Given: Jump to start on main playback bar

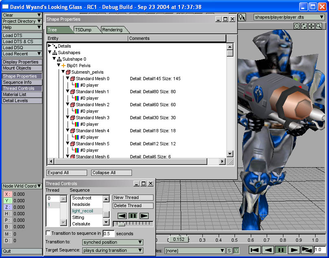Looking at the screenshot, I should coord(255,250).
